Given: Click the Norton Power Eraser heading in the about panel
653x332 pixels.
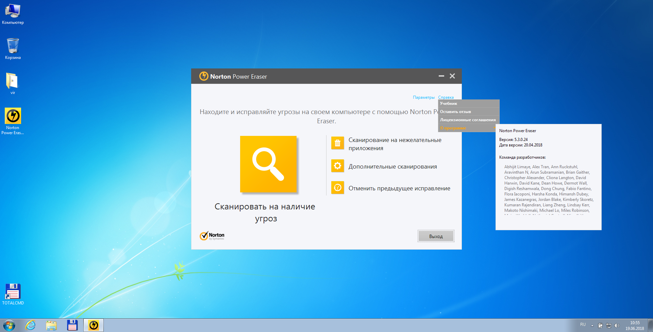Looking at the screenshot, I should coord(518,131).
